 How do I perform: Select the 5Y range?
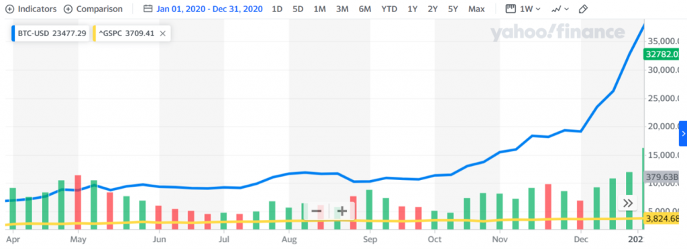[x=453, y=9]
